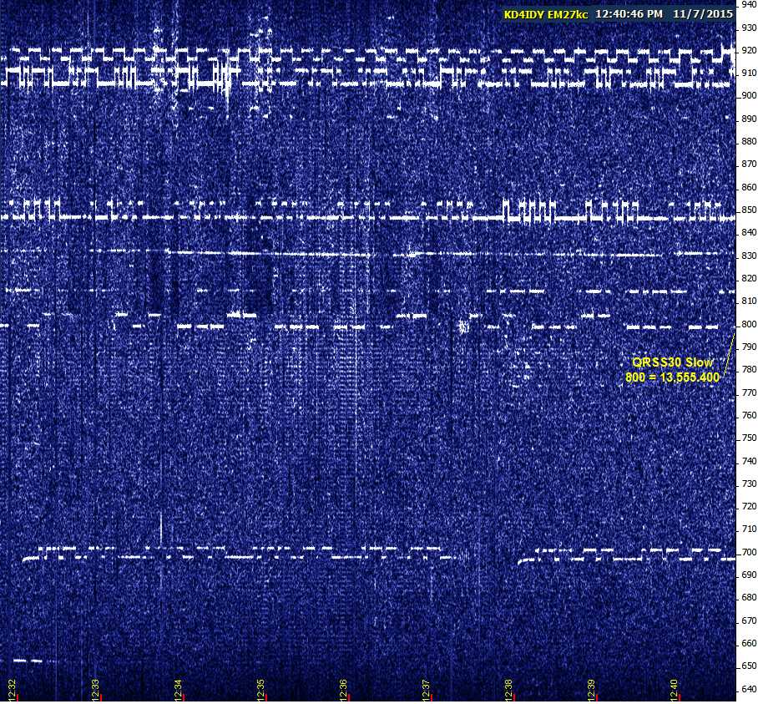Image resolution: width=758 pixels, height=704 pixels.
Task: Click the 650 mark on frequency scale
Action: 749,666
